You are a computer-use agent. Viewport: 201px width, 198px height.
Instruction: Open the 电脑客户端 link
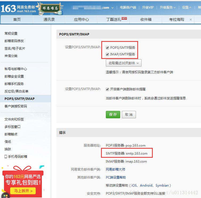[x=128, y=7]
